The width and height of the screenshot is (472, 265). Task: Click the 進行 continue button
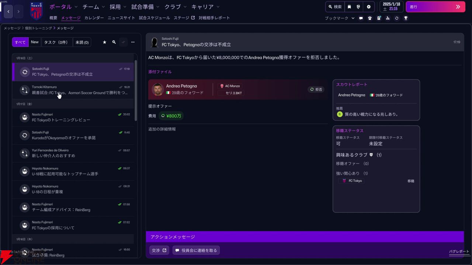(435, 7)
